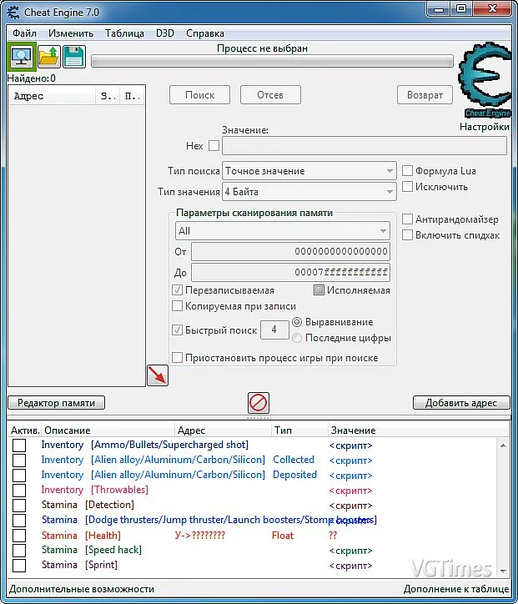This screenshot has width=518, height=604.
Task: Open the Тип поиска dropdown
Action: pos(309,171)
